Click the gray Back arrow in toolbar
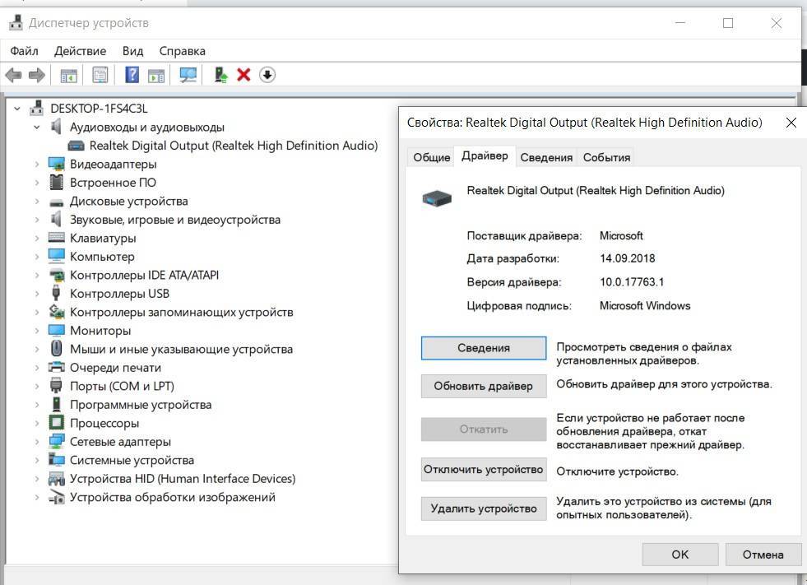This screenshot has height=585, width=807. click(14, 75)
